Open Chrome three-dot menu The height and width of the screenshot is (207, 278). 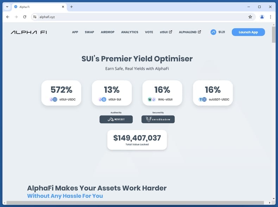tap(270, 17)
